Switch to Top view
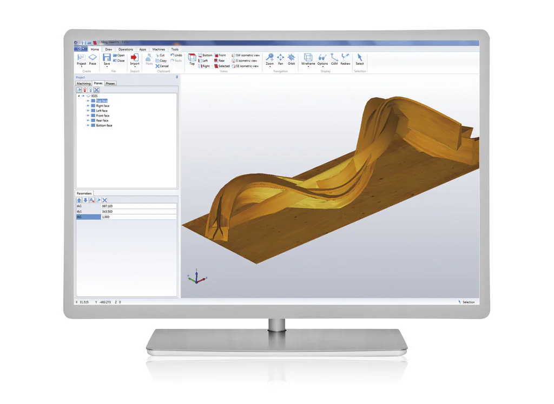 click(192, 58)
